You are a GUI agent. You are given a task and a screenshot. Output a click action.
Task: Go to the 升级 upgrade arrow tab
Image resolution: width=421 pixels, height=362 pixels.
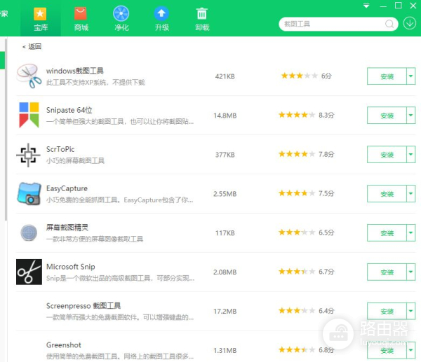pyautogui.click(x=161, y=19)
